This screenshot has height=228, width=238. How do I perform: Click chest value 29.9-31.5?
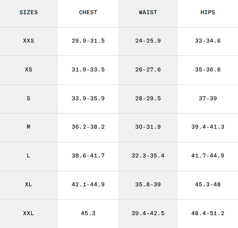coord(88,41)
